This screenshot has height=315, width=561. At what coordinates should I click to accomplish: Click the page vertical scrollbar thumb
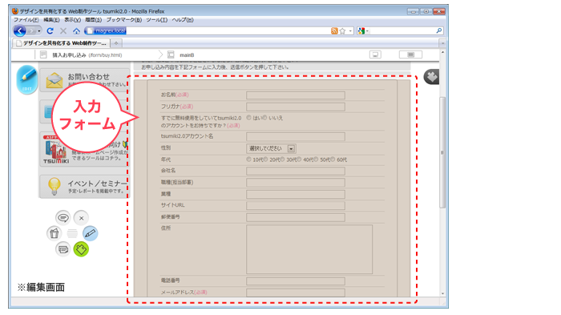442,152
